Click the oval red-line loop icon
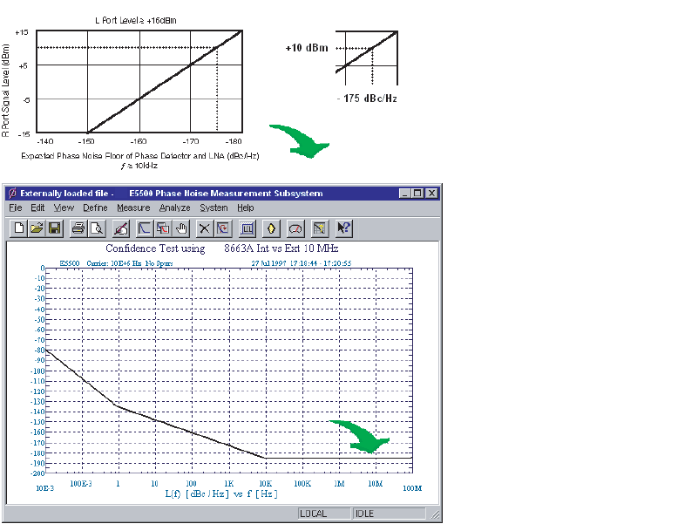Image resolution: width=678 pixels, height=524 pixels. 295,228
